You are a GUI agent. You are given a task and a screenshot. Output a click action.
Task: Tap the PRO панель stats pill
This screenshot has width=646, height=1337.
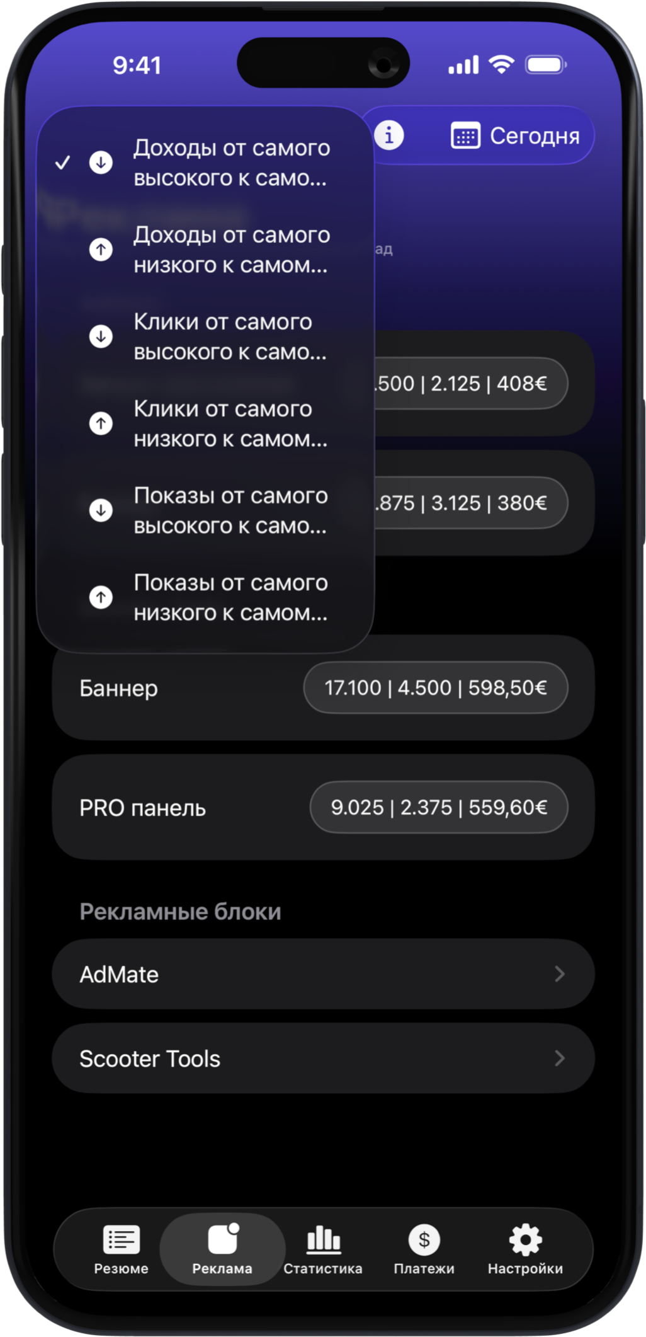pos(439,807)
